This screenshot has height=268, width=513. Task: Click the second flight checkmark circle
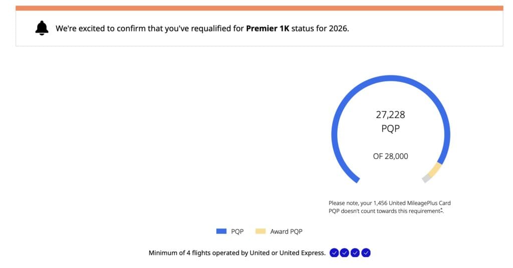click(x=344, y=253)
